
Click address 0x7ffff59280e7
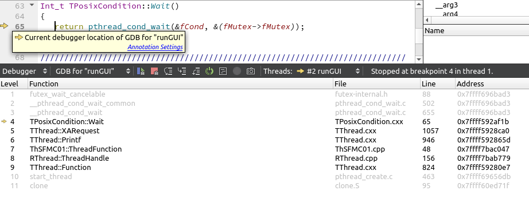click(x=484, y=167)
